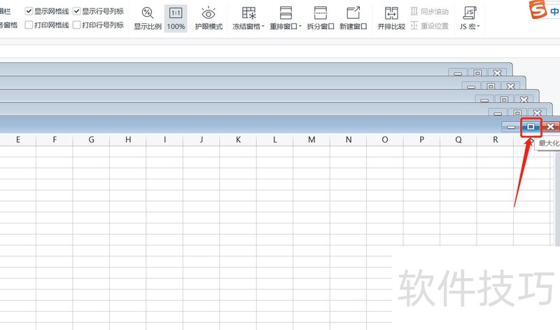Expand the JS 宏 dropdown arrow
560x330 pixels.
coord(478,27)
